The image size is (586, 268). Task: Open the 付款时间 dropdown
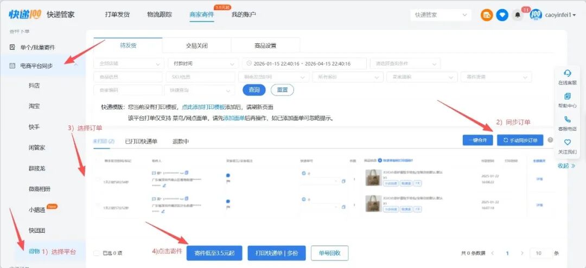coord(203,63)
